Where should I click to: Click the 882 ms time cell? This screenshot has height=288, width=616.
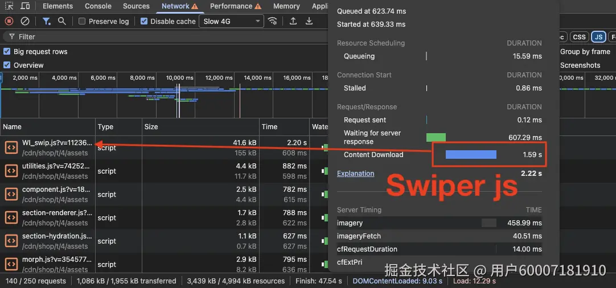coord(295,166)
